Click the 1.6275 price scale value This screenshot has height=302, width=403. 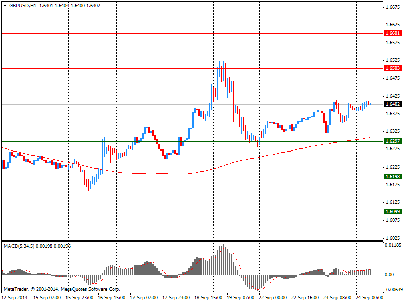tap(393, 149)
